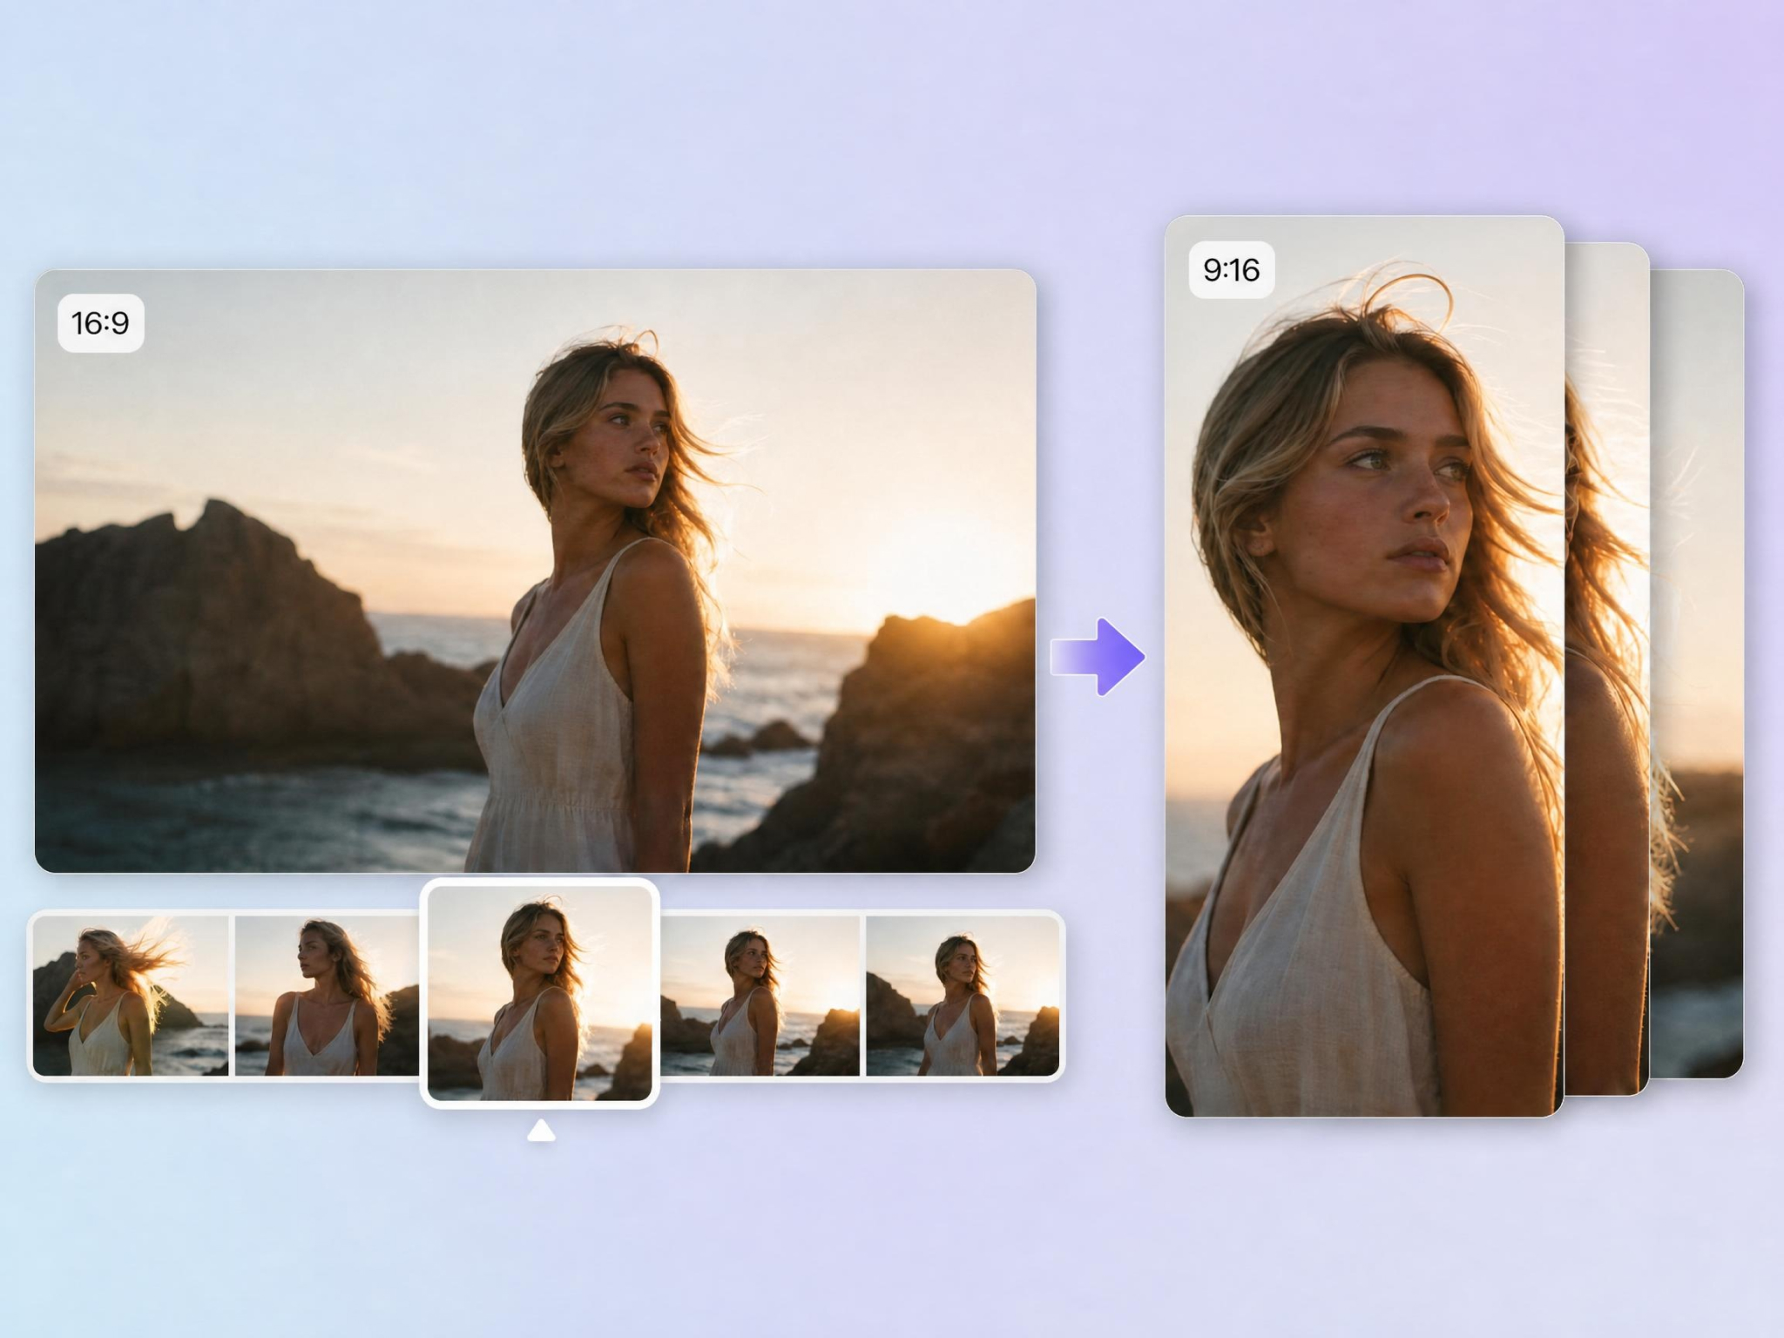Select the rearmost stacked portrait card
1784x1338 pixels.
click(x=1697, y=673)
